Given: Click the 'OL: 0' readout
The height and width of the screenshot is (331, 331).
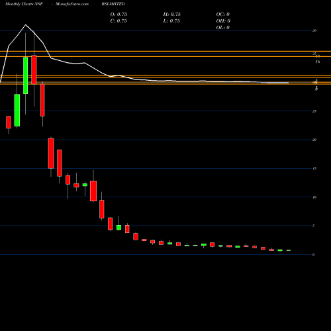Looking at the screenshot, I should 223,28.
